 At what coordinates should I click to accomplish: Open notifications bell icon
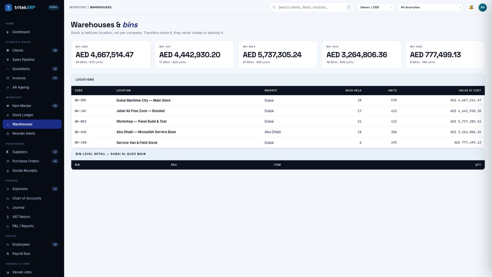point(471,7)
